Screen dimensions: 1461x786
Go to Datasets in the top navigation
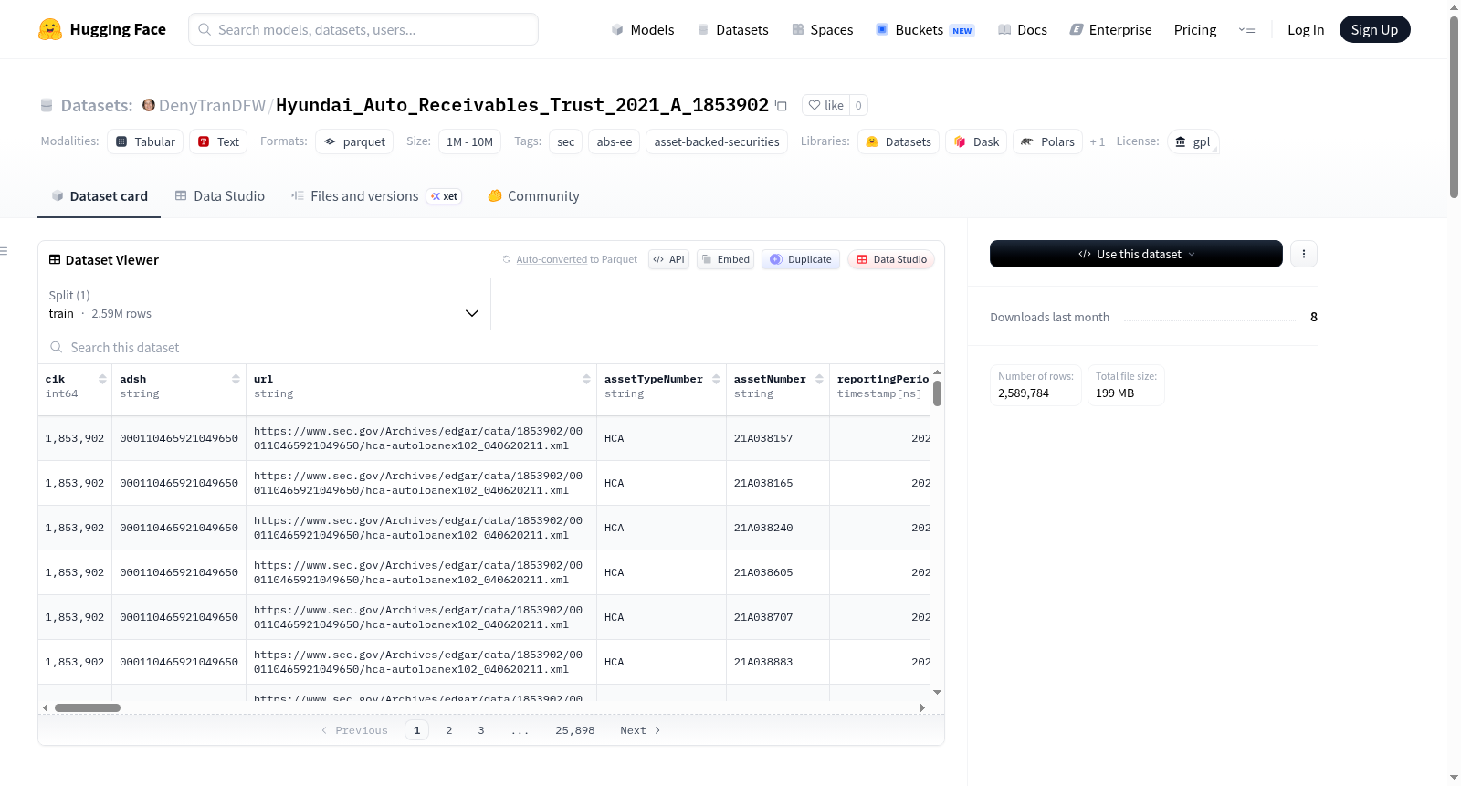[x=733, y=29]
